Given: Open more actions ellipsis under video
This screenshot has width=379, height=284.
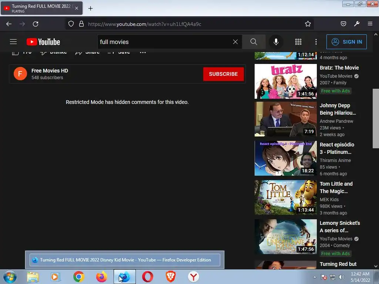Looking at the screenshot, I should pyautogui.click(x=143, y=53).
